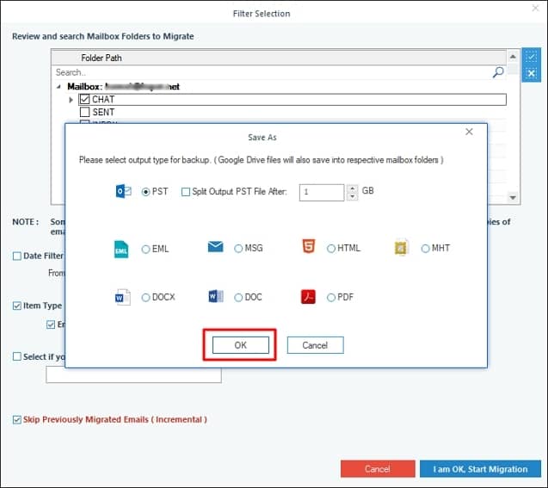
Task: Pick the DOCX output format
Action: tap(145, 298)
